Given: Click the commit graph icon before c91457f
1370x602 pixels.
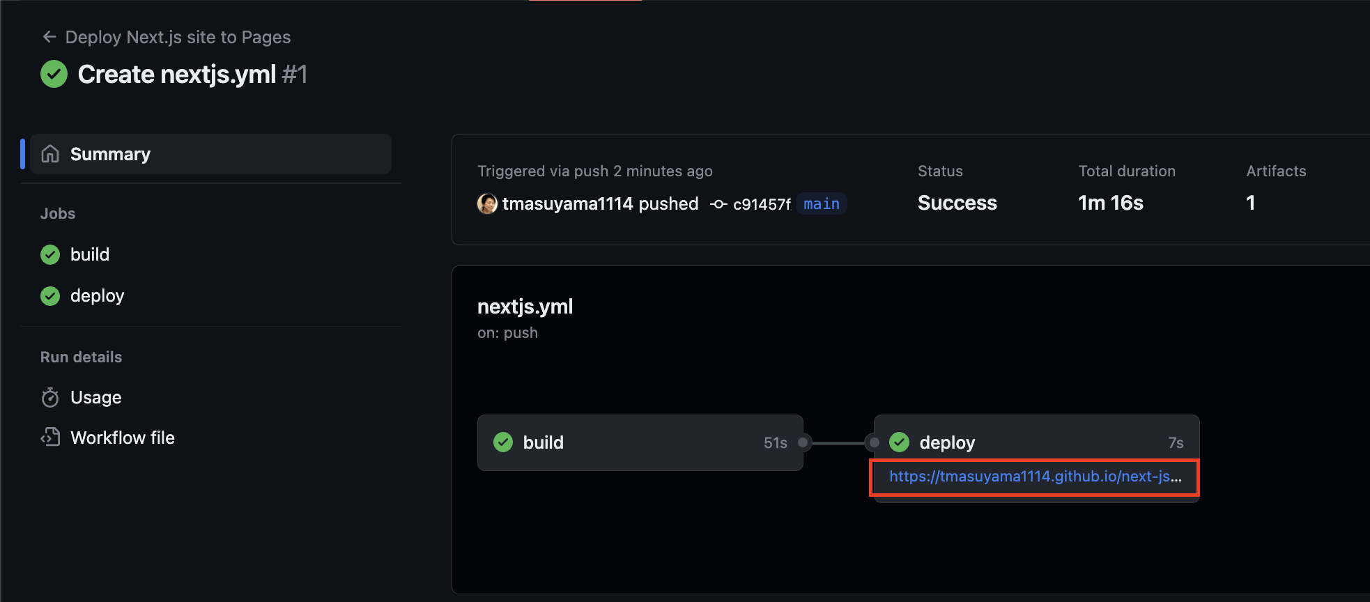Looking at the screenshot, I should coord(718,203).
